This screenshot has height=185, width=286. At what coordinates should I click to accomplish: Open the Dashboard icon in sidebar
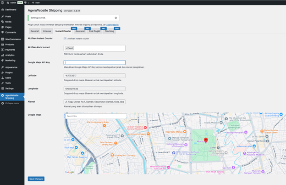point(3,9)
